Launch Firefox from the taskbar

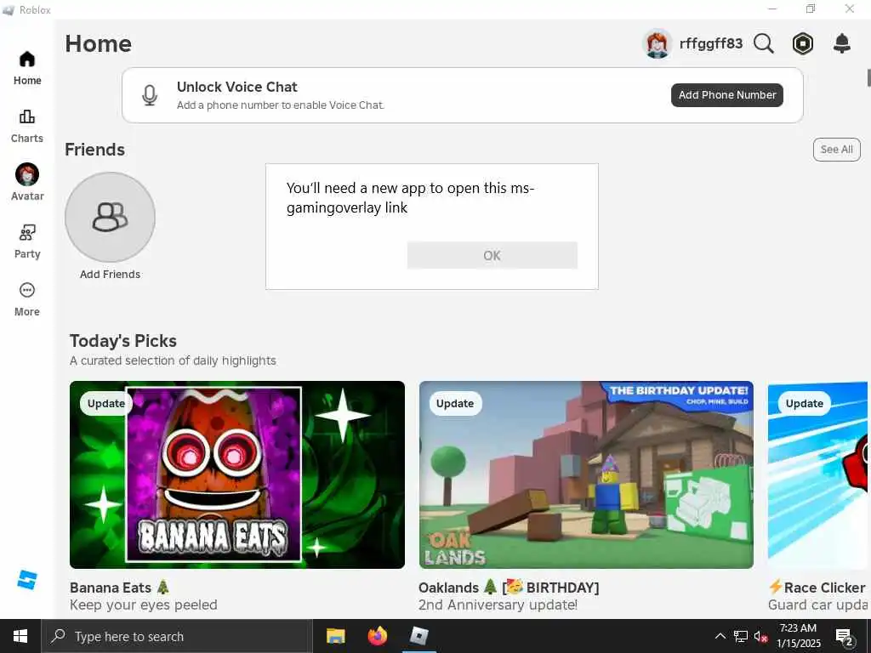[x=377, y=636]
